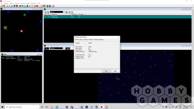Image resolution: width=194 pixels, height=109 pixels.
Task: Click the Xlapa system on galaxy map
Action: click(117, 78)
